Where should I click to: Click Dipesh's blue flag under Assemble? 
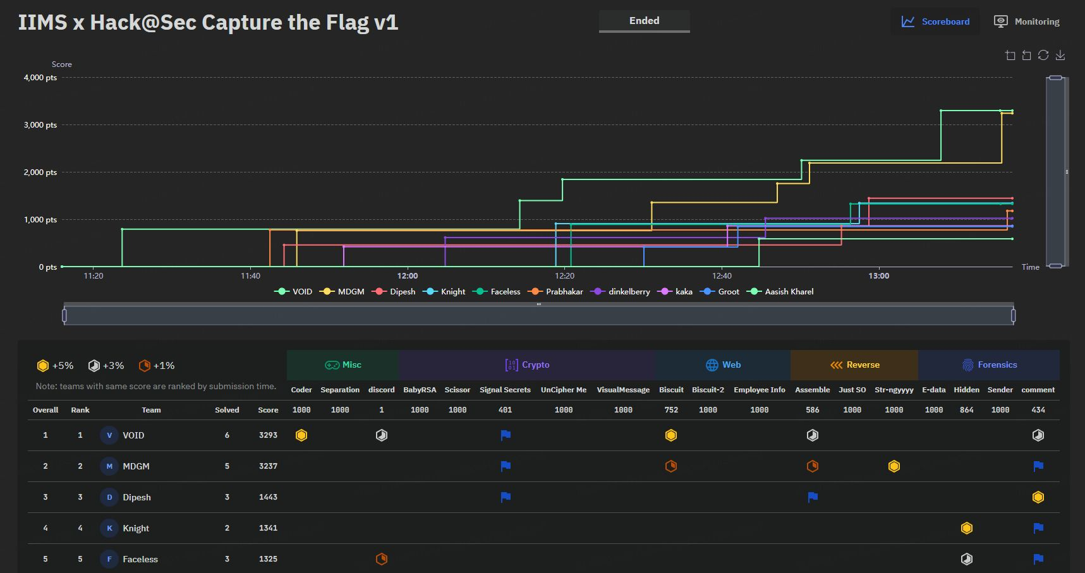click(x=813, y=497)
